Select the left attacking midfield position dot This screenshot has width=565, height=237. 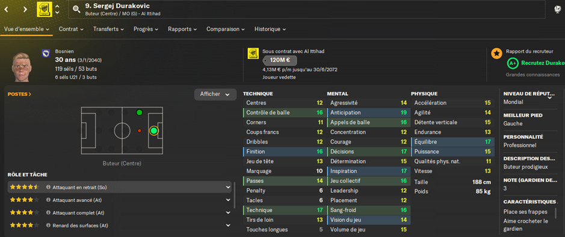coord(140,112)
